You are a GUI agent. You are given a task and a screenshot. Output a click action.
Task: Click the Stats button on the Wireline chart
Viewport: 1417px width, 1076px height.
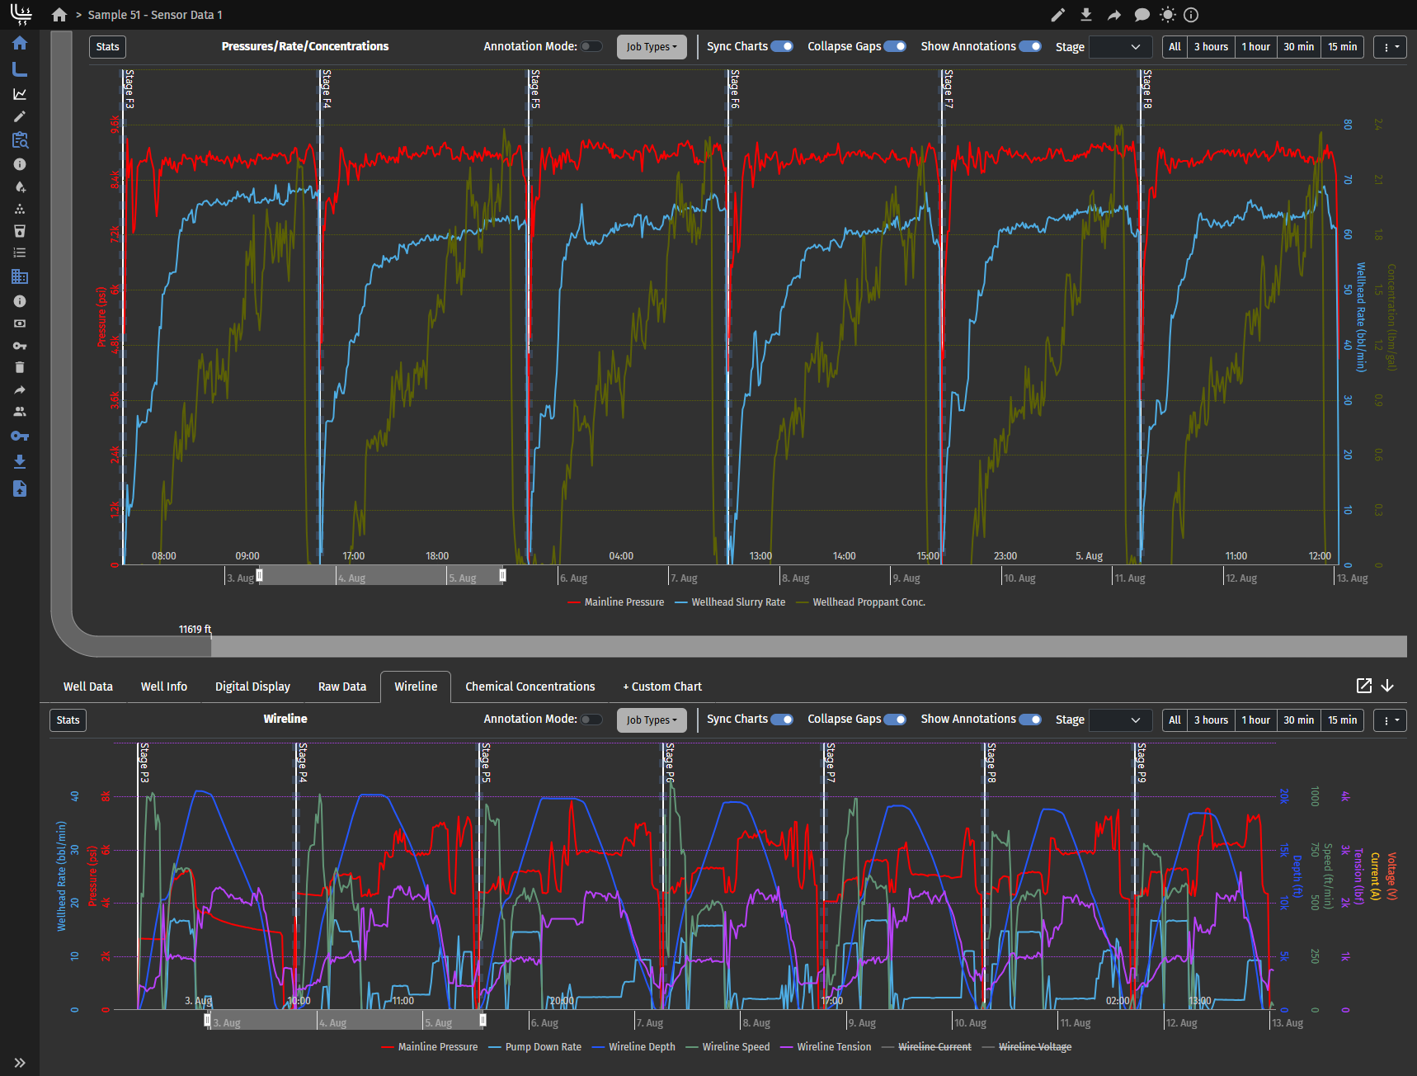point(68,720)
